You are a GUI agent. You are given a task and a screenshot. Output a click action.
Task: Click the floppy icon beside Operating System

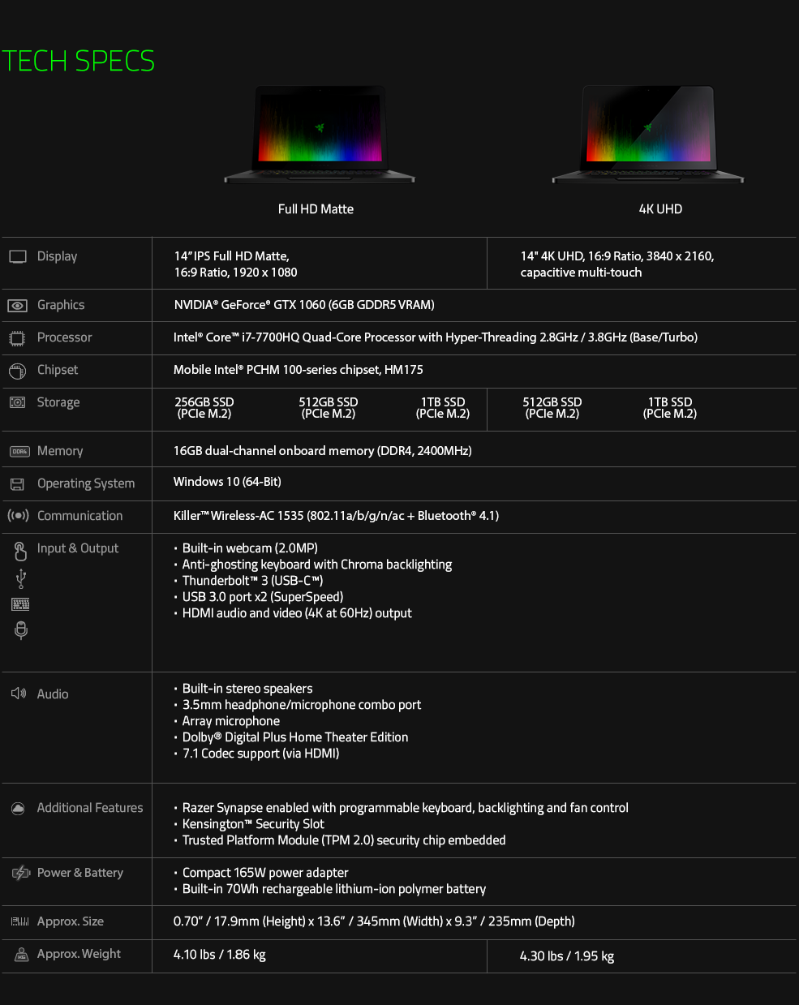click(x=17, y=484)
